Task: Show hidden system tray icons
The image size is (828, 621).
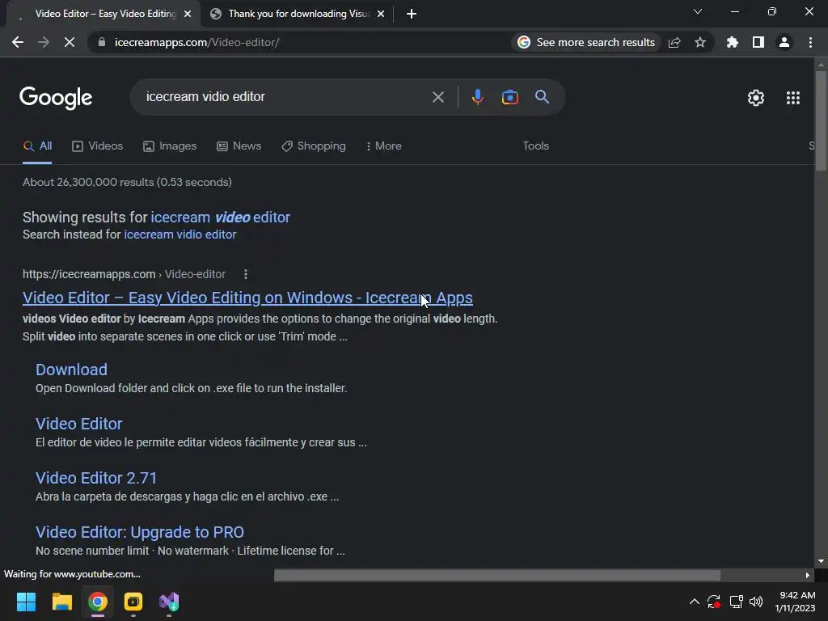Action: pos(695,602)
